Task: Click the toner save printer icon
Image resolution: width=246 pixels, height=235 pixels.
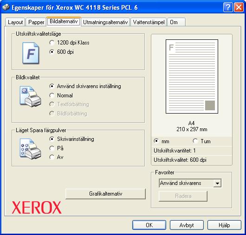Action: coord(30,149)
